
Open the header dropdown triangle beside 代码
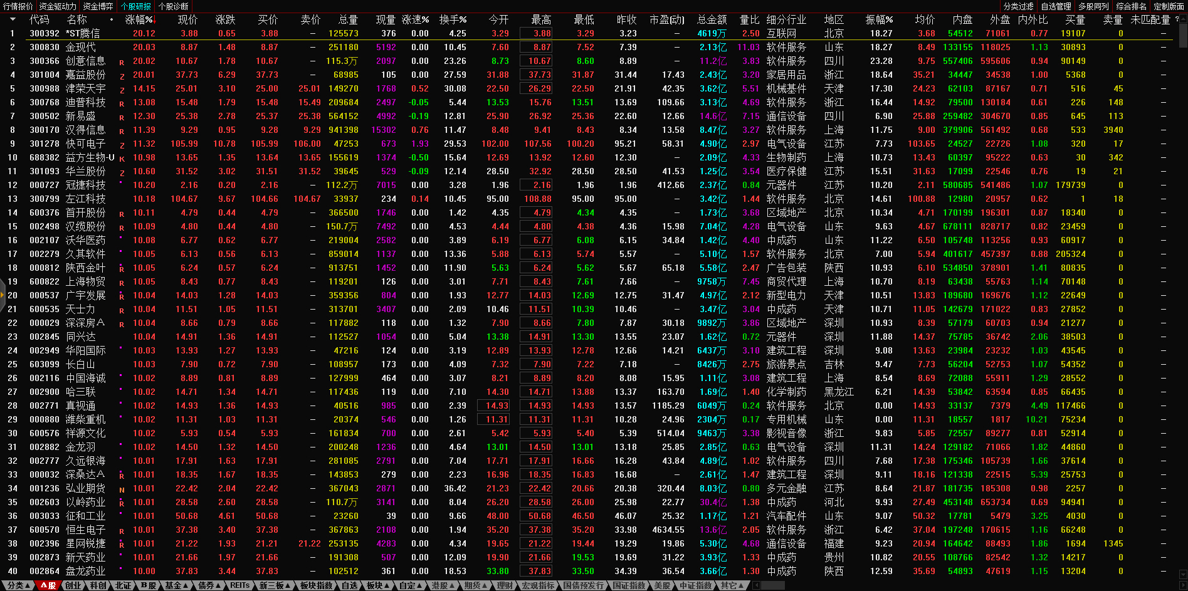tap(13, 19)
